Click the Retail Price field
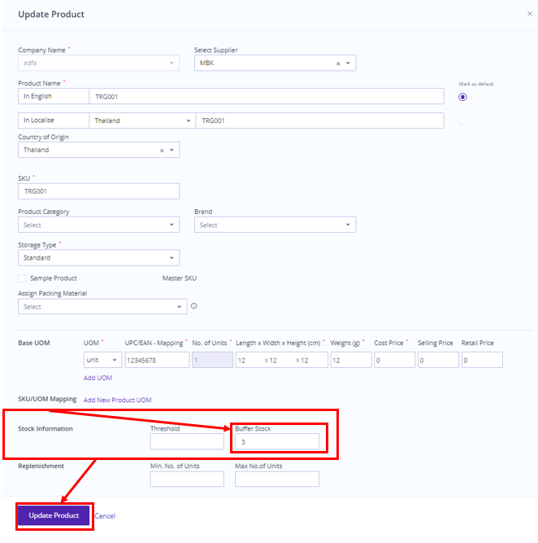 click(482, 360)
